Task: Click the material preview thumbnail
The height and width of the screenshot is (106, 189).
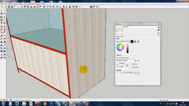Action: (119, 30)
